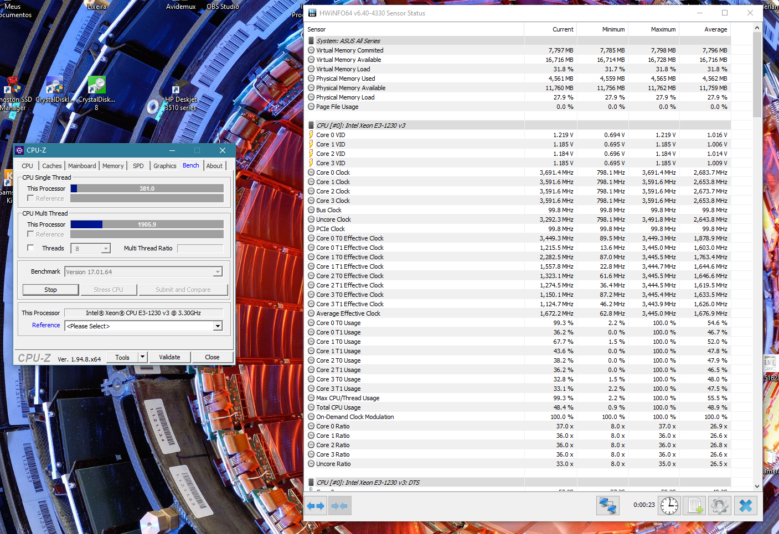Viewport: 779px width, 534px height.
Task: Open the SPD tab
Action: coord(138,166)
